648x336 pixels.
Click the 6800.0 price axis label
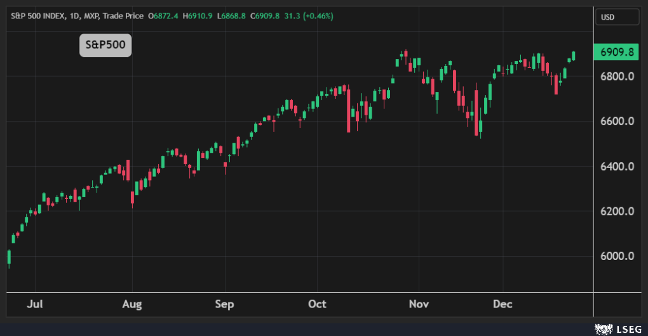click(x=617, y=77)
